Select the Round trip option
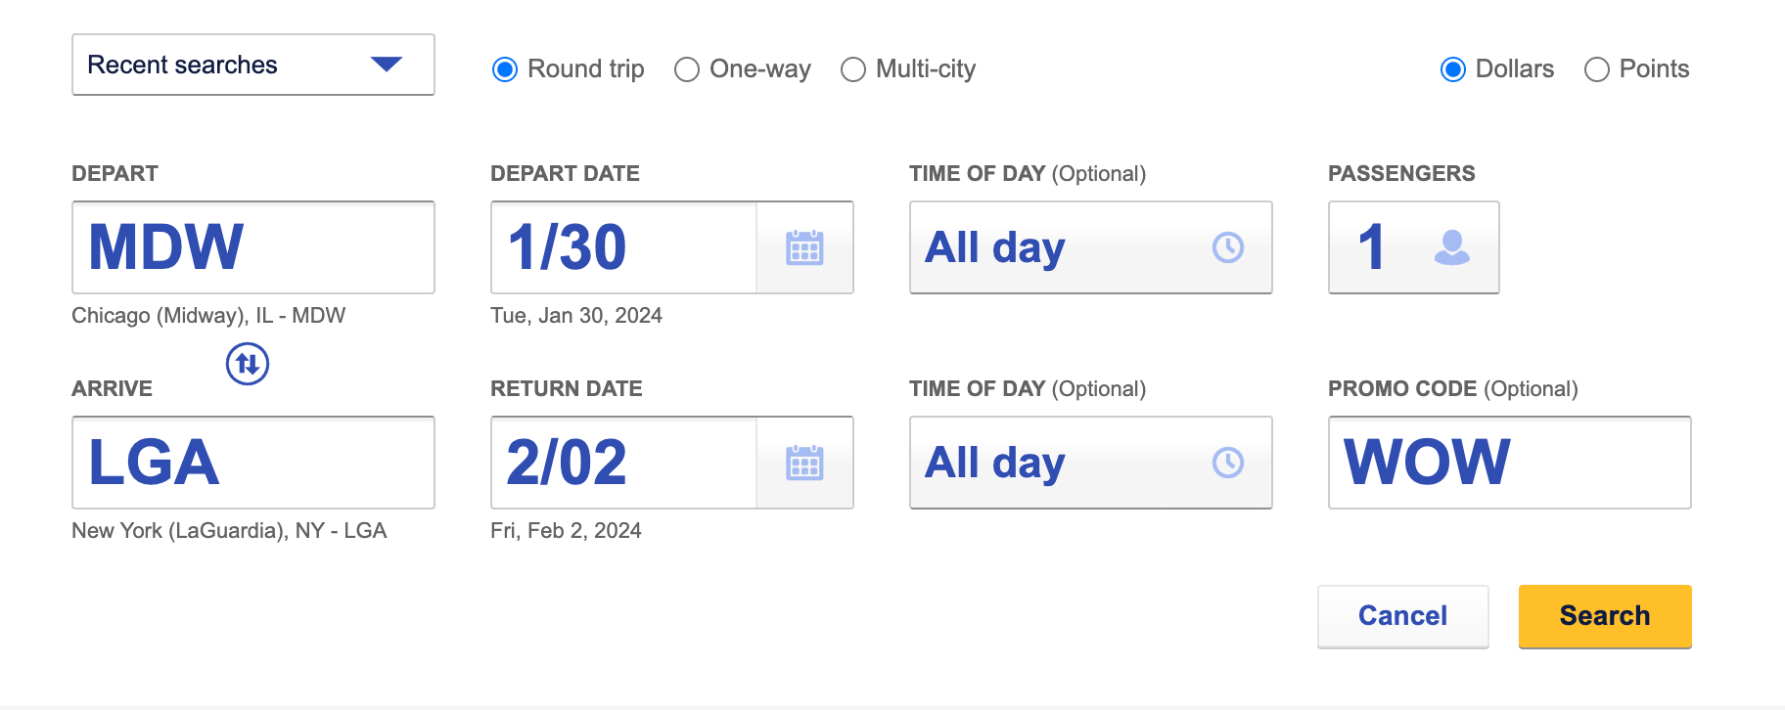This screenshot has width=1785, height=710. 505,69
